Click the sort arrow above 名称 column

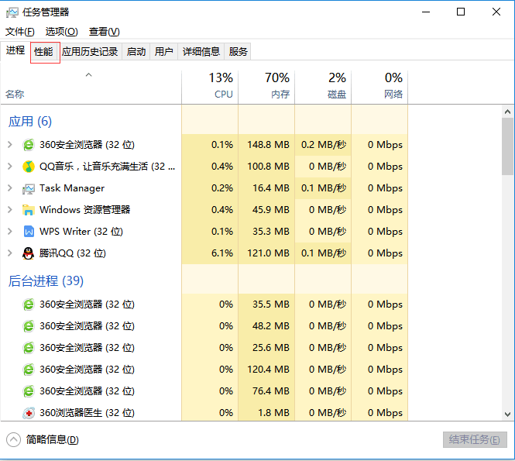tap(89, 75)
